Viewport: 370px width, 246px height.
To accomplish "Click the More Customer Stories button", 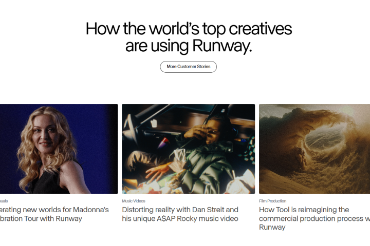I will pyautogui.click(x=188, y=67).
